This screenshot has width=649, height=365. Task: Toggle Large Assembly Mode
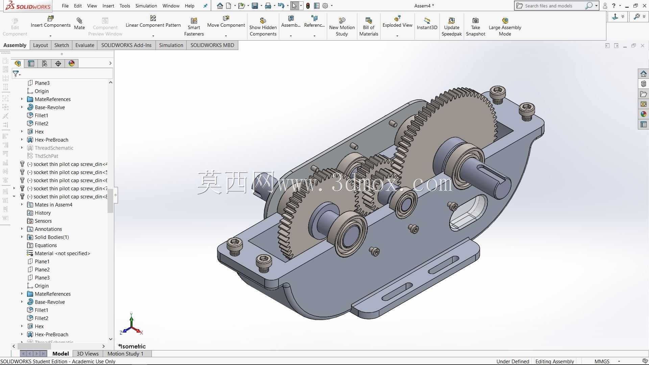click(505, 27)
